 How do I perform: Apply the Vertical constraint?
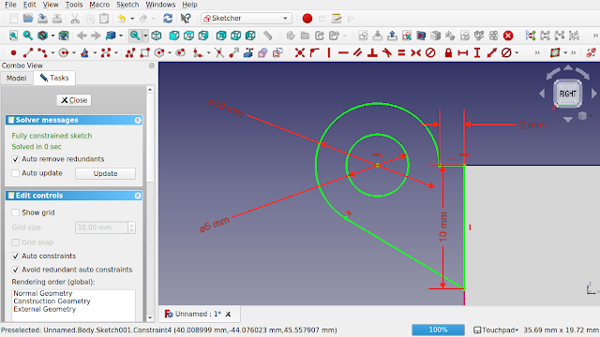pyautogui.click(x=329, y=52)
